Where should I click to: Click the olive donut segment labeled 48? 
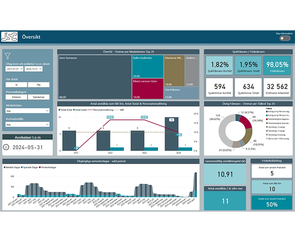(x=247, y=137)
